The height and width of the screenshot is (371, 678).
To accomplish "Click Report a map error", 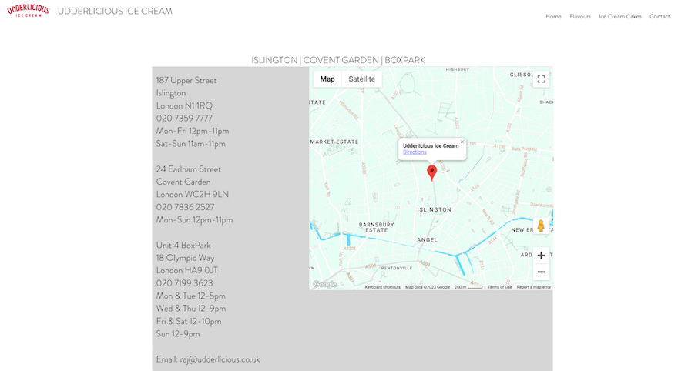I will click(533, 287).
